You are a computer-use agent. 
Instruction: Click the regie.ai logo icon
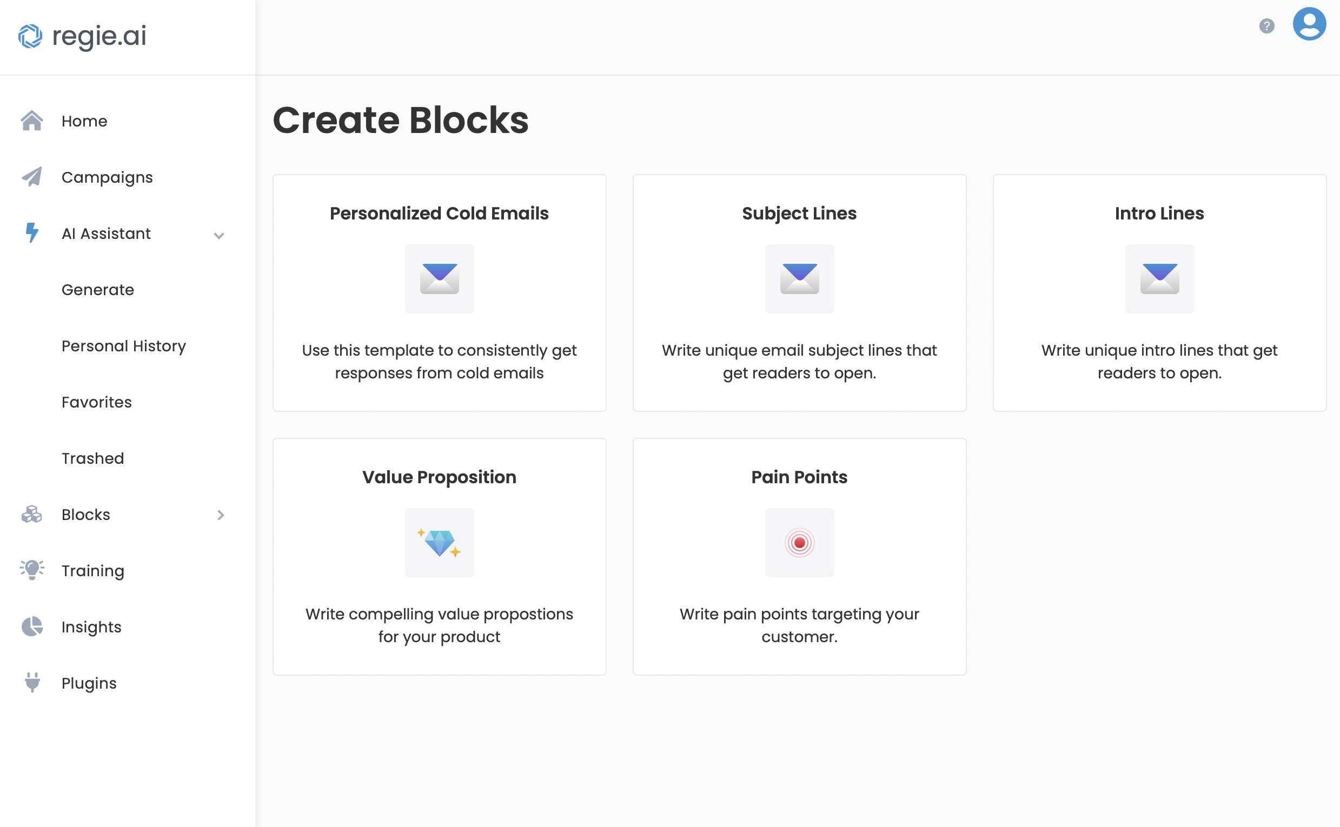pyautogui.click(x=30, y=36)
